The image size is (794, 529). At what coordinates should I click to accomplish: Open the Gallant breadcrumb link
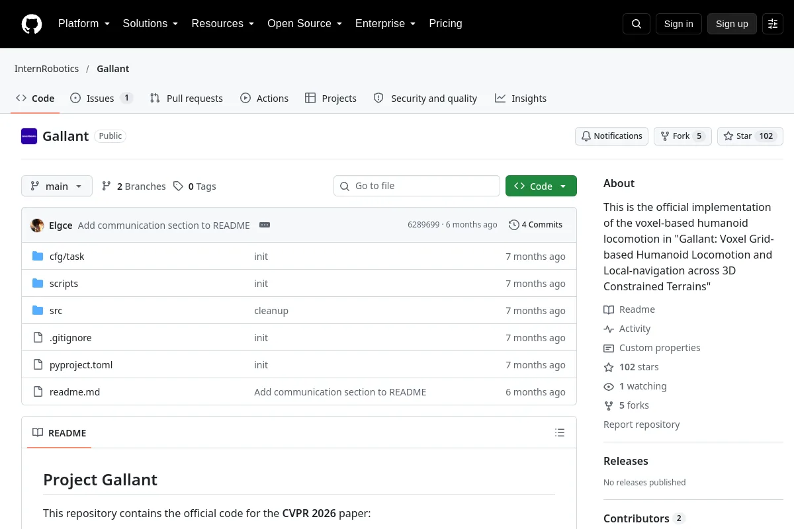tap(113, 69)
